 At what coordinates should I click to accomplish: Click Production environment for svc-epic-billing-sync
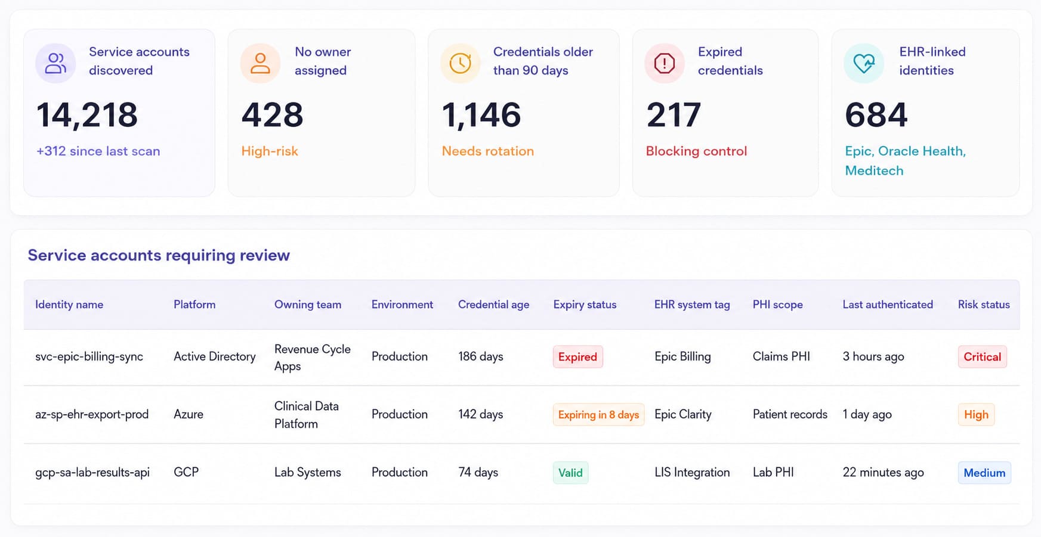(x=400, y=356)
